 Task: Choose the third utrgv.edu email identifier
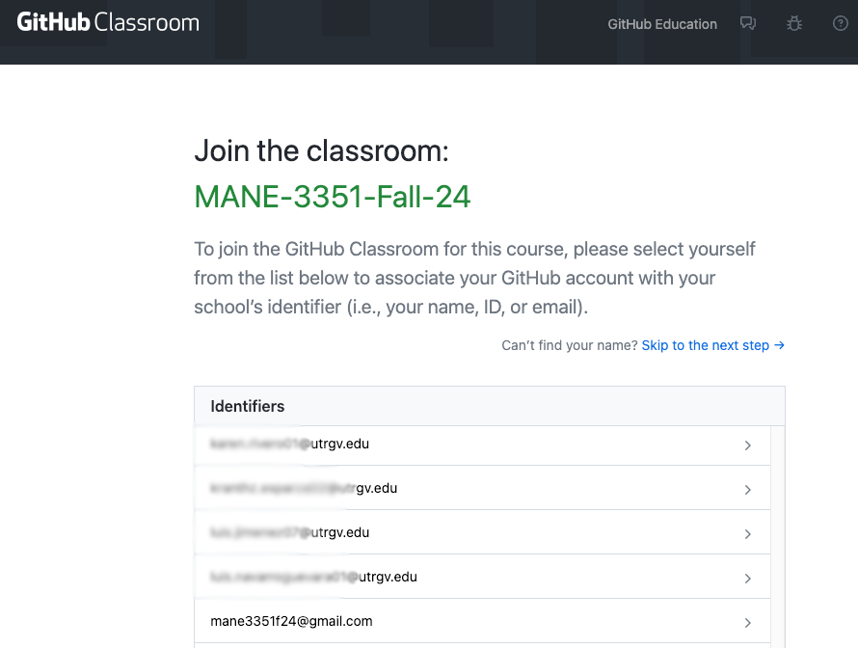(290, 532)
